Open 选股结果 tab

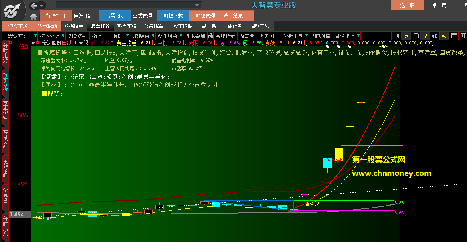(233, 16)
